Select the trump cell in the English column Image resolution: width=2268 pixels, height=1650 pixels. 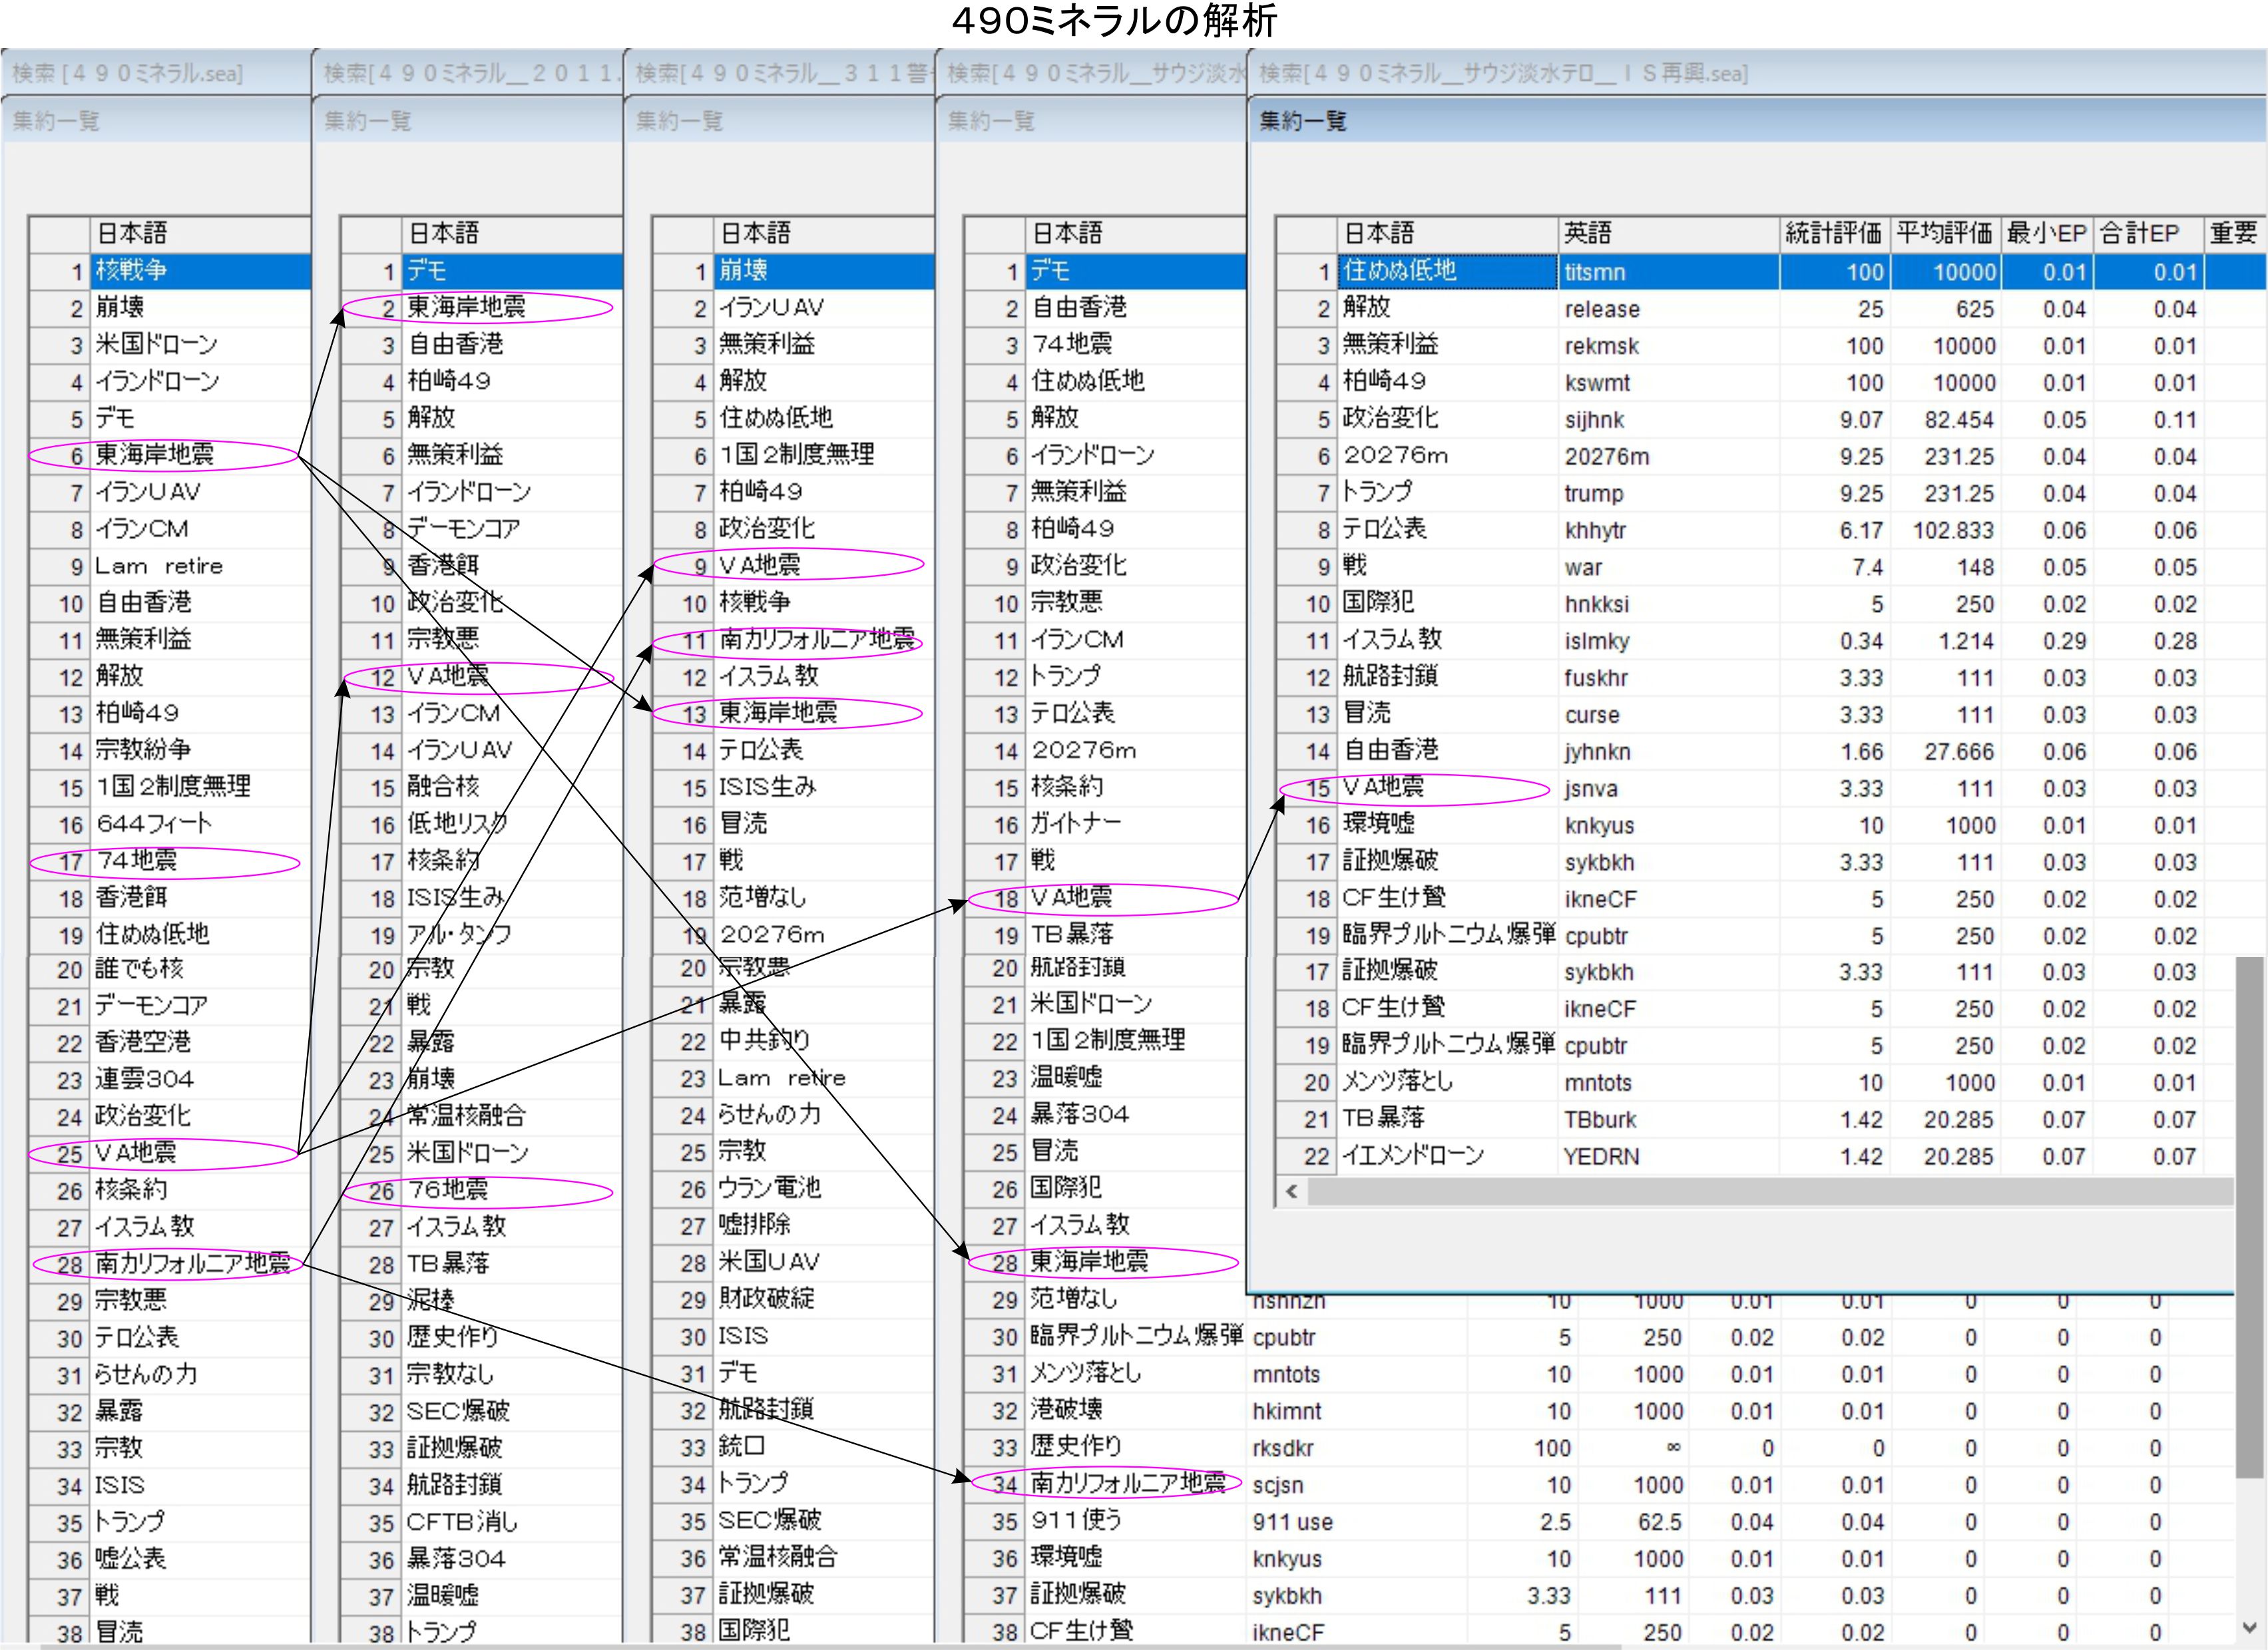(1594, 493)
